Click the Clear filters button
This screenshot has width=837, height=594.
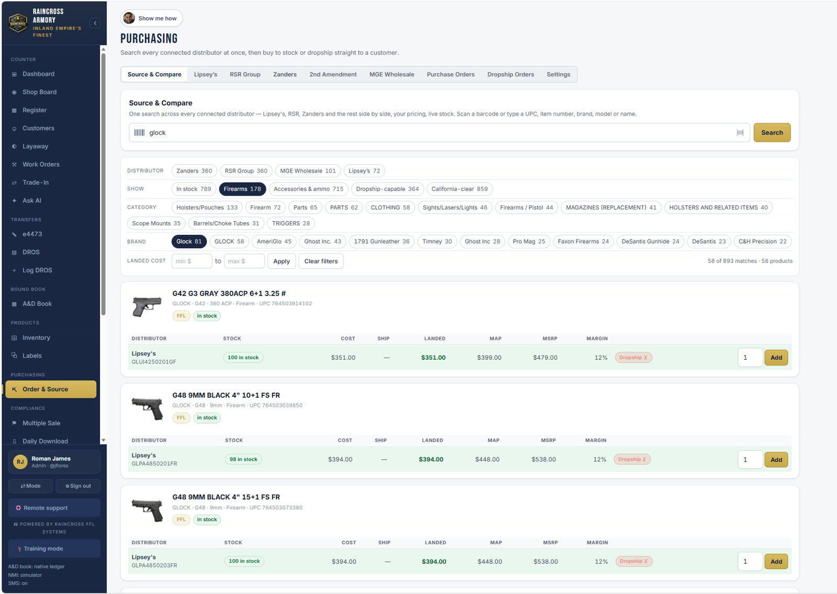click(321, 261)
